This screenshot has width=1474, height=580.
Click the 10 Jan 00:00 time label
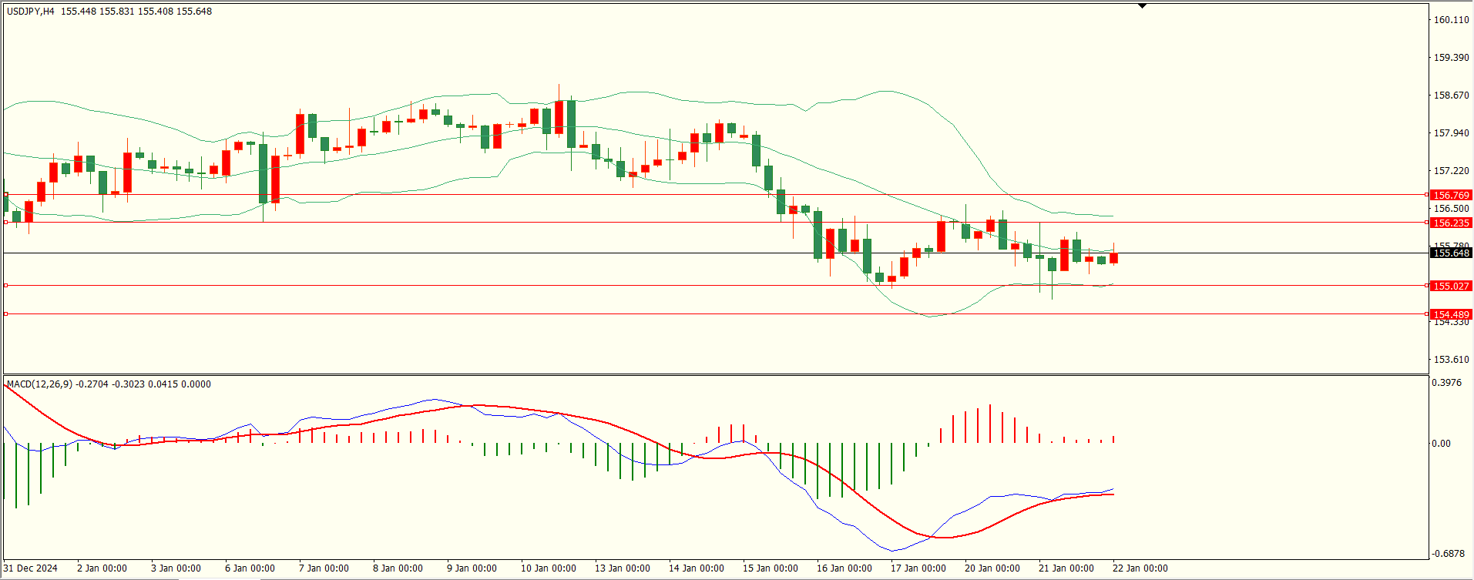pos(549,568)
